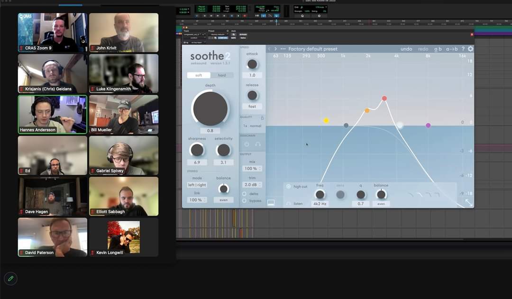Open the Factory default preset list
Screen dimensions: 512x299
[x=313, y=49]
